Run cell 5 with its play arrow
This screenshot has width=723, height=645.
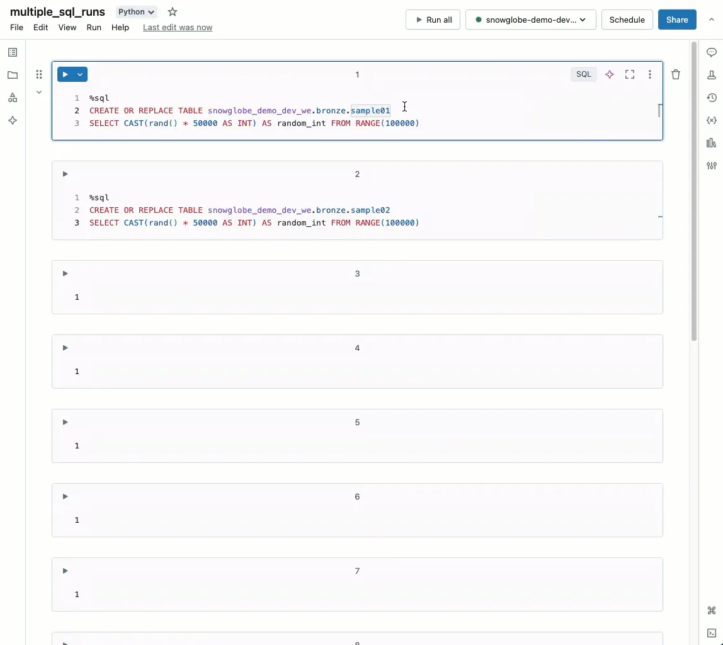pyautogui.click(x=65, y=422)
